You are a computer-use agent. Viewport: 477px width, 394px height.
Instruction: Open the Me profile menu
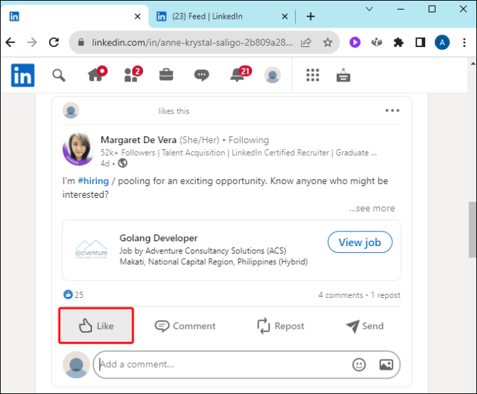pos(272,75)
